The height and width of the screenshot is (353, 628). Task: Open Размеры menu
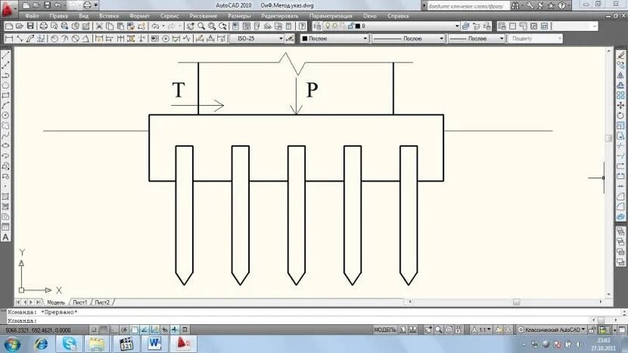click(239, 16)
